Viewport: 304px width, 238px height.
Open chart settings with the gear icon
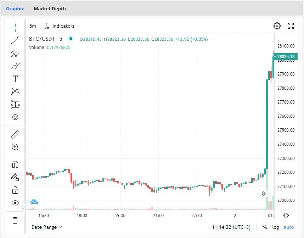[x=277, y=26]
